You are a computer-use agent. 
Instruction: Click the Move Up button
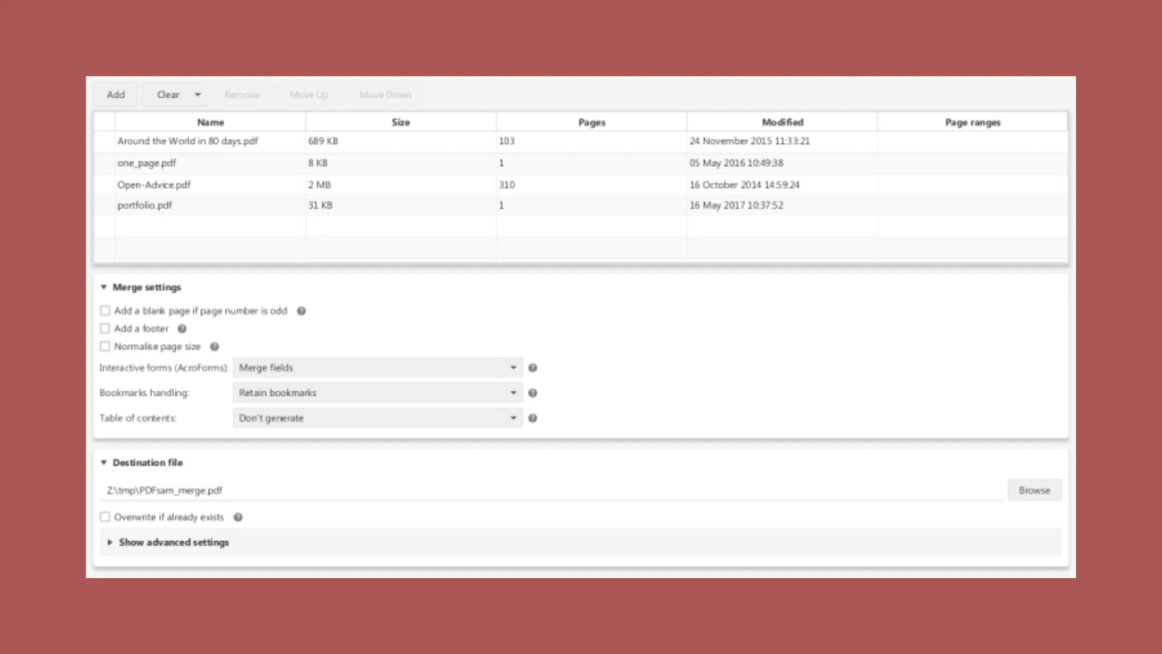point(309,95)
